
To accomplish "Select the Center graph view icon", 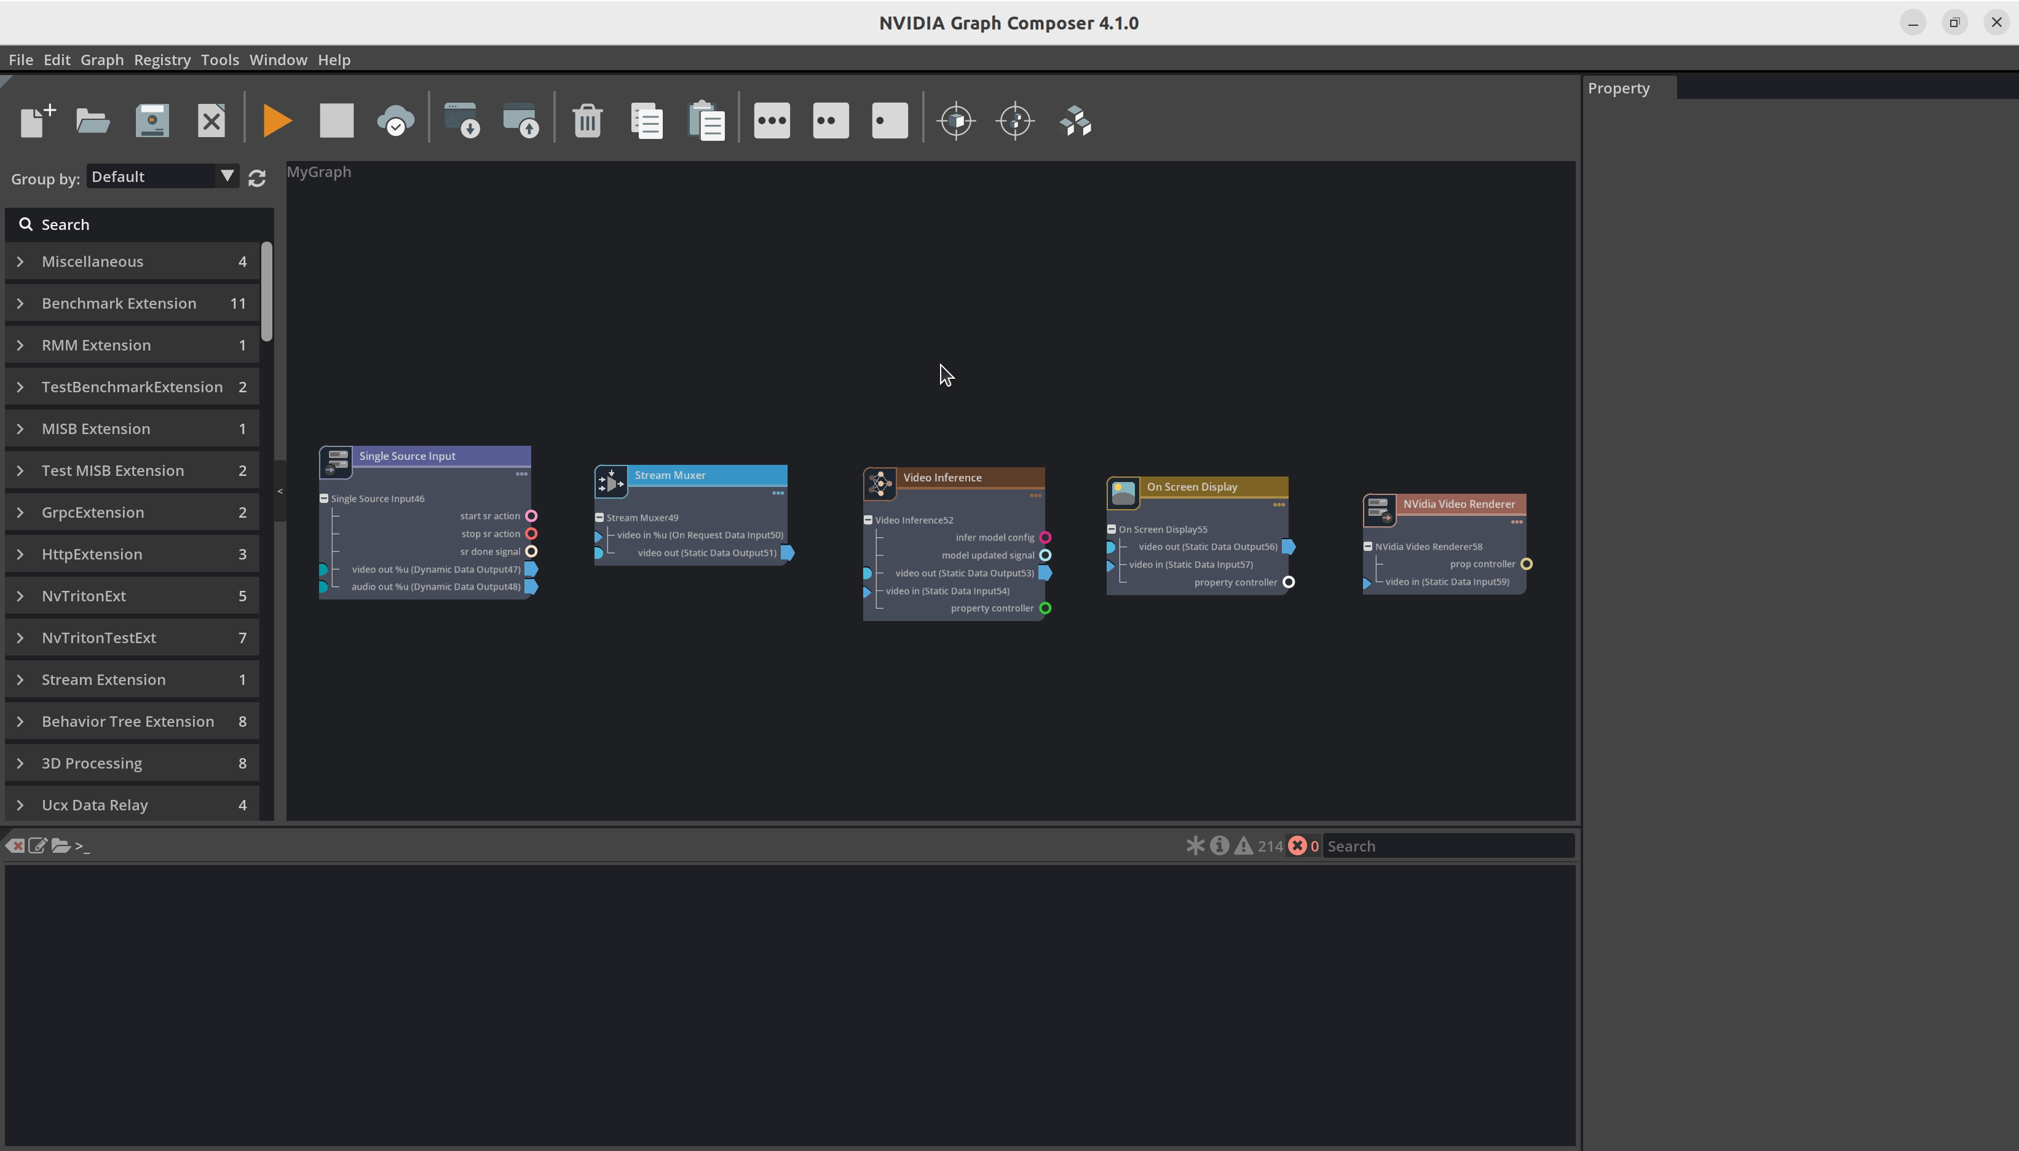I will 1016,121.
